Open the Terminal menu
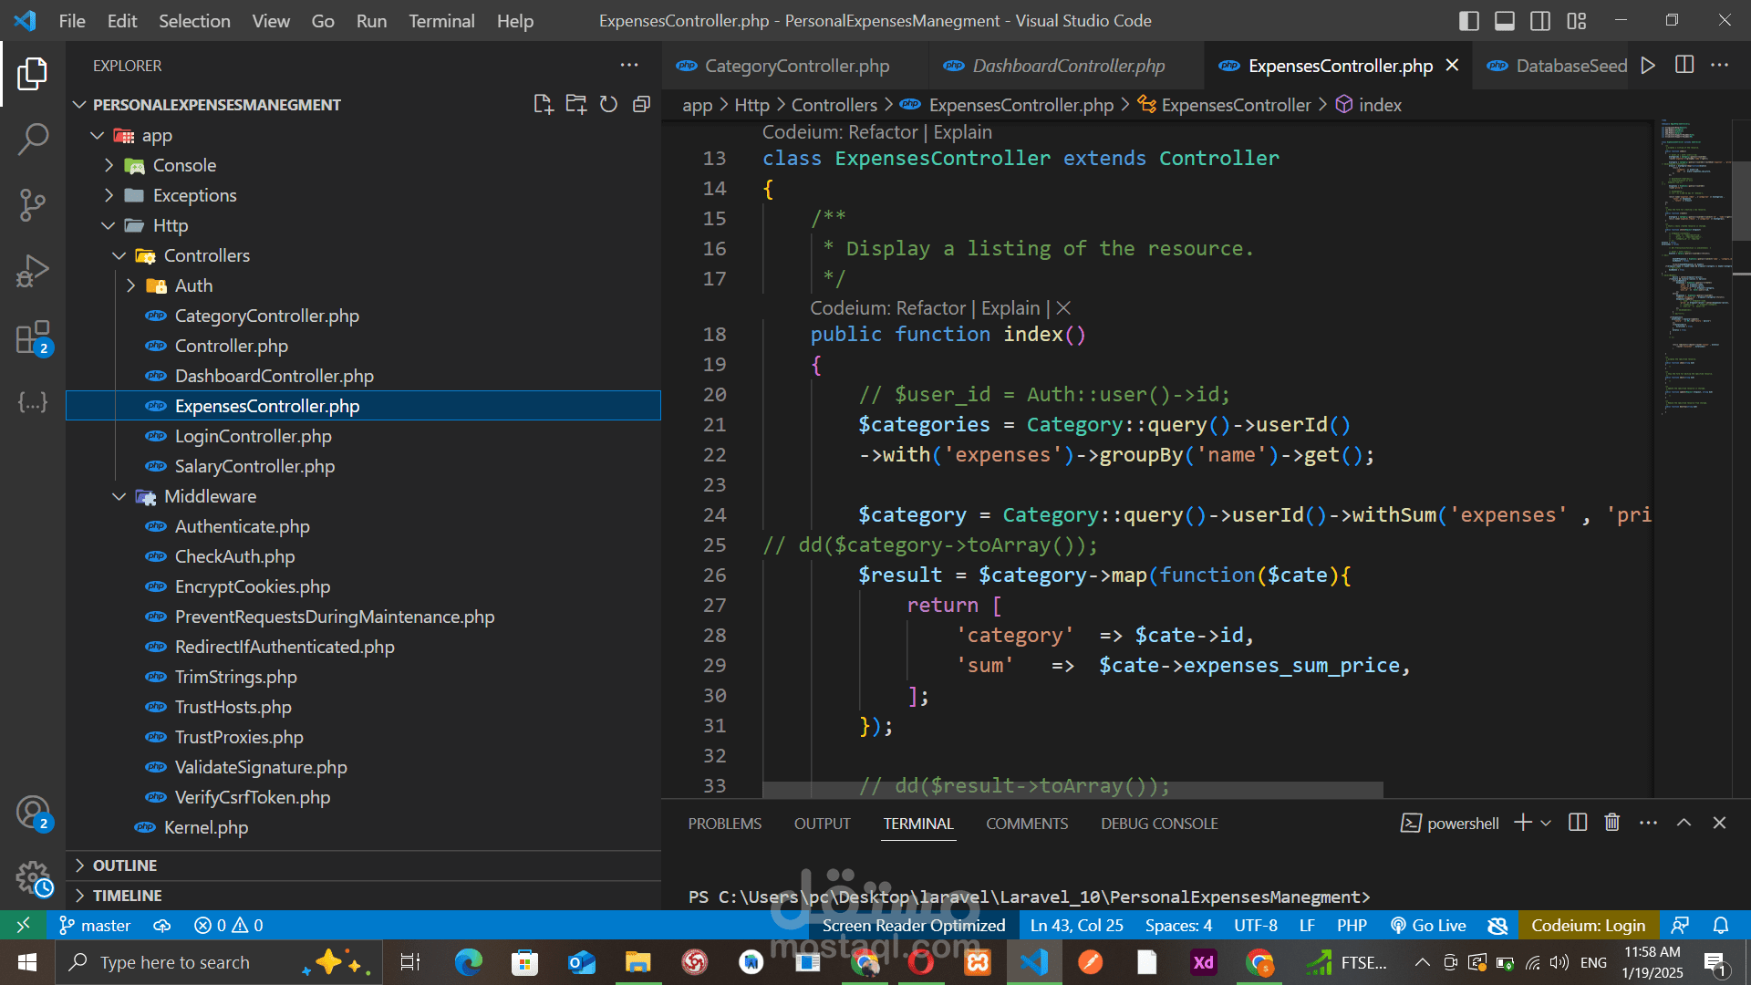The image size is (1751, 985). pyautogui.click(x=441, y=21)
